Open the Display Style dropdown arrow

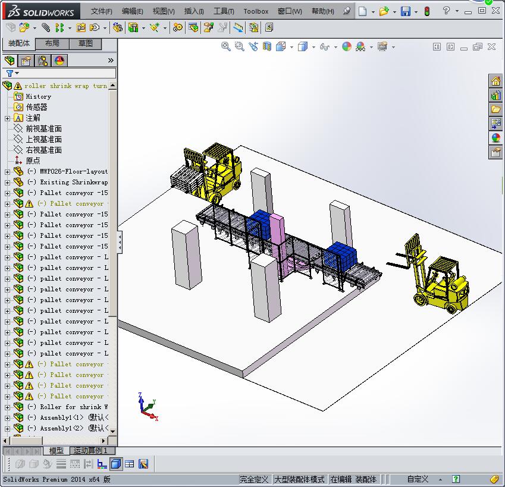point(313,48)
